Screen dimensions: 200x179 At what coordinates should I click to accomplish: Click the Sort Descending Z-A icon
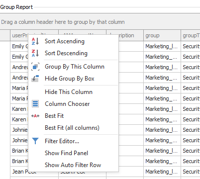coord(35,53)
